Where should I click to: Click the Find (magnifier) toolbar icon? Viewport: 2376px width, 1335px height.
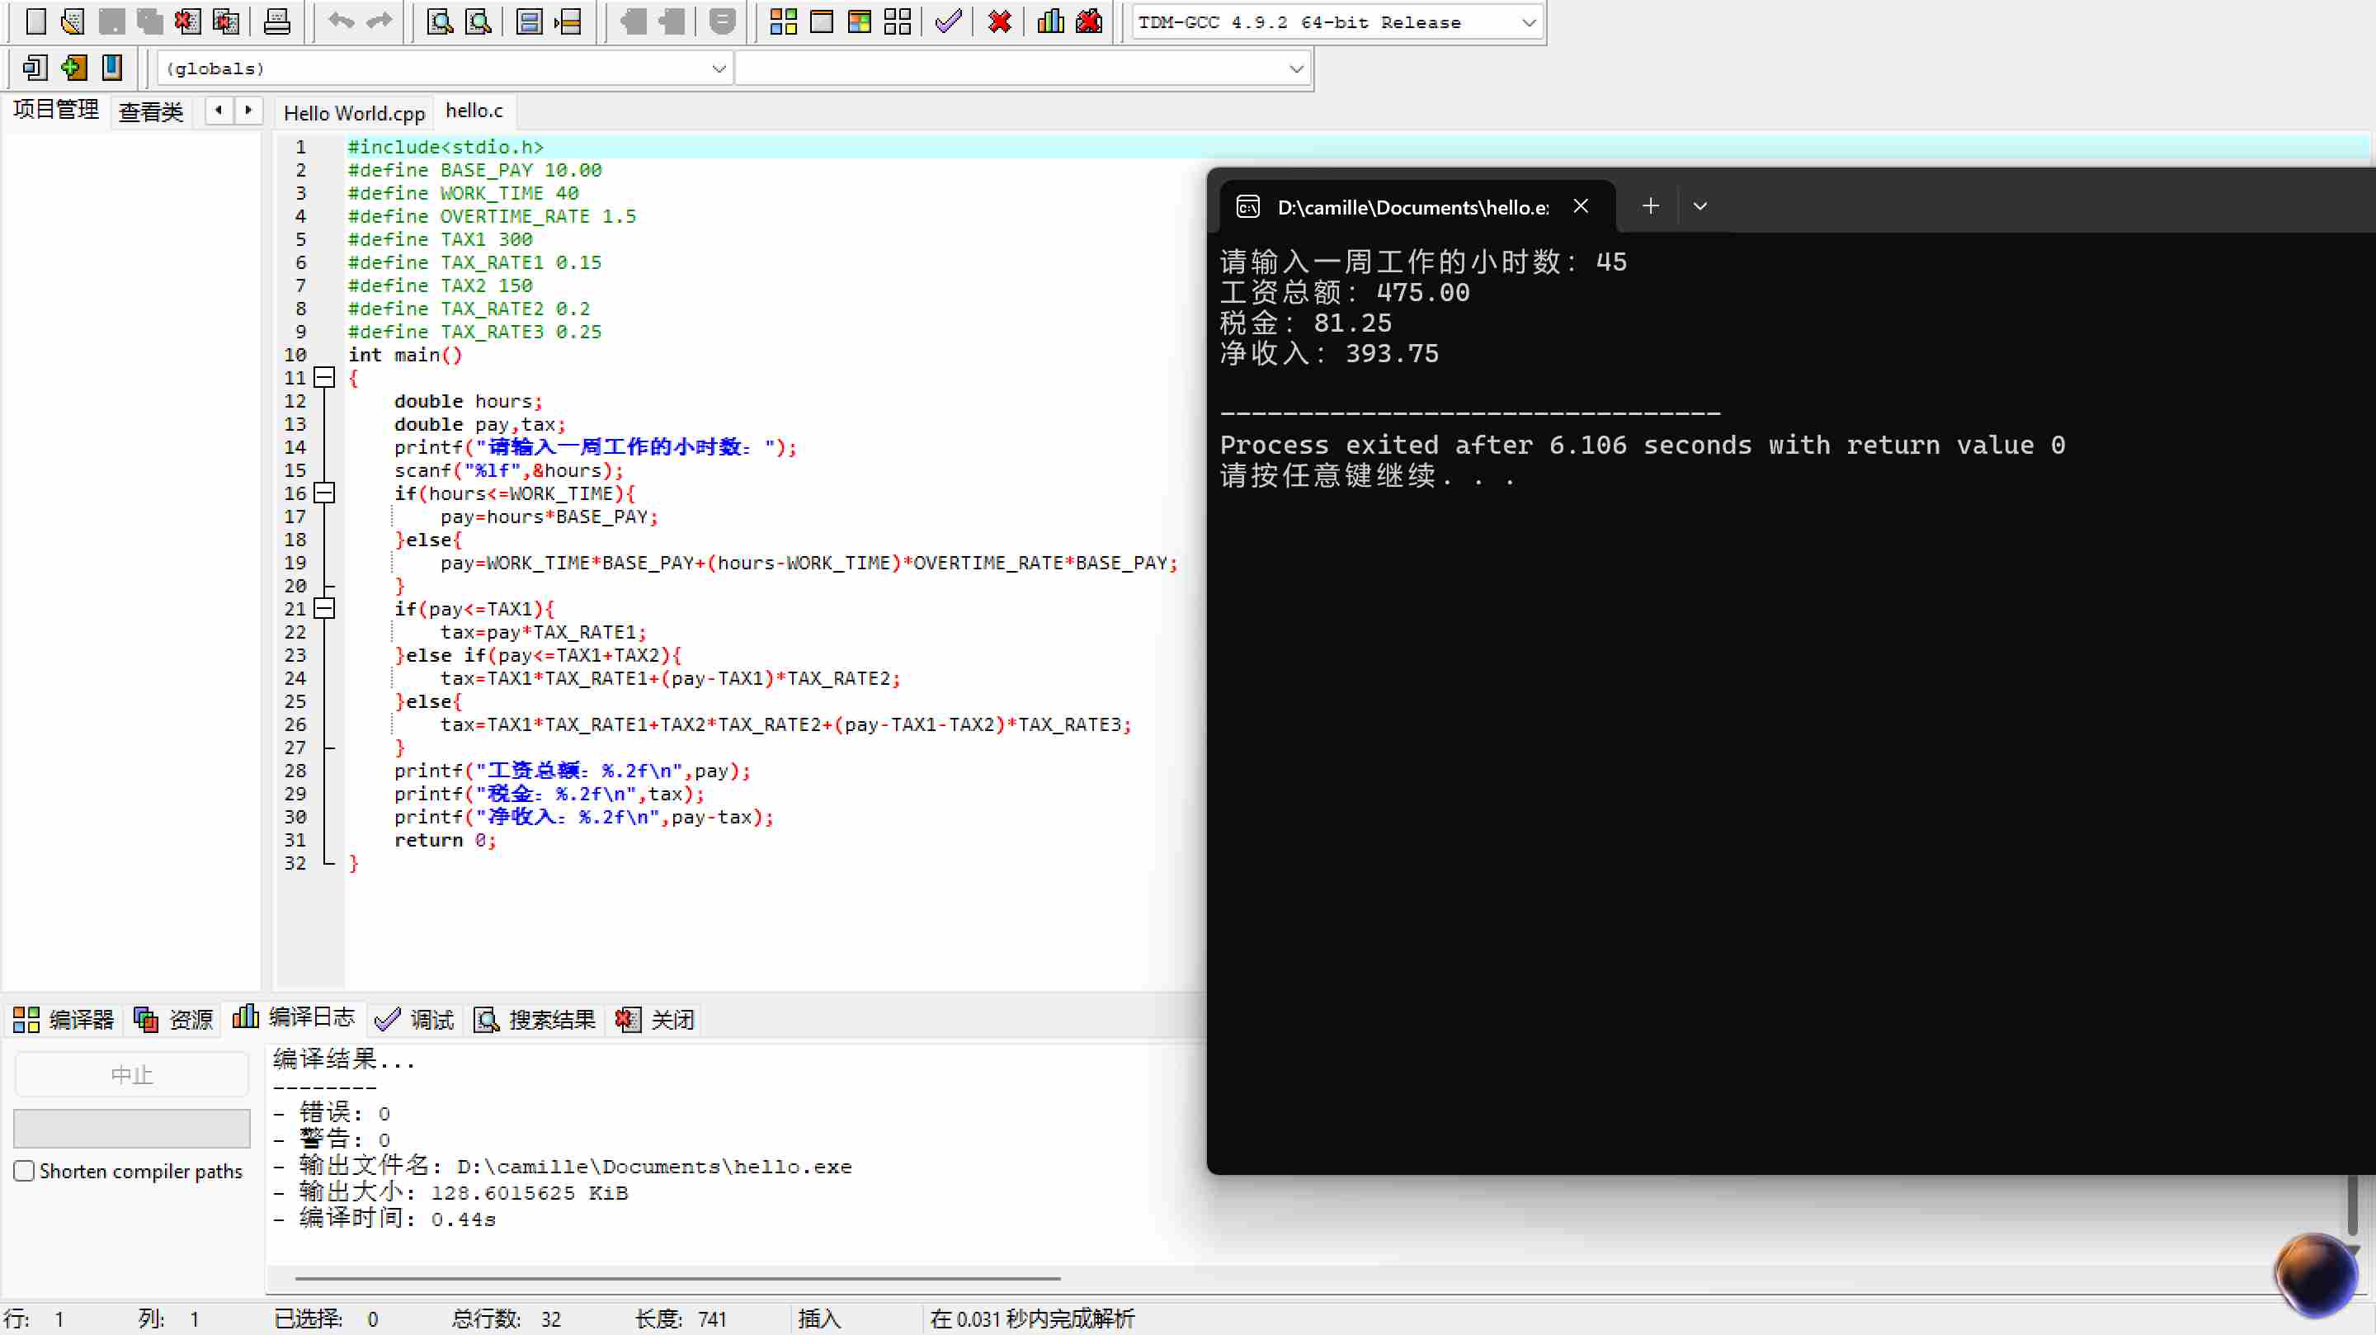440,21
